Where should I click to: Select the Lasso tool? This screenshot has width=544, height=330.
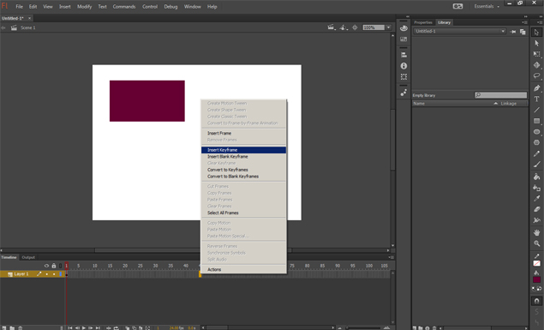point(536,76)
